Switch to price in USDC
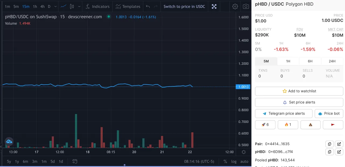The height and width of the screenshot is (167, 345). coord(184,6)
